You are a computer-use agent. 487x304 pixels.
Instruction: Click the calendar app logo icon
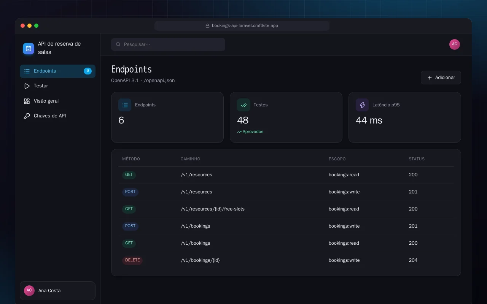tap(29, 48)
